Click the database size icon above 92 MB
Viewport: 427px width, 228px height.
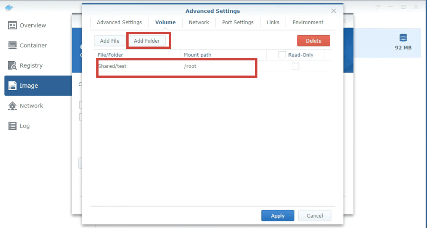[x=403, y=37]
